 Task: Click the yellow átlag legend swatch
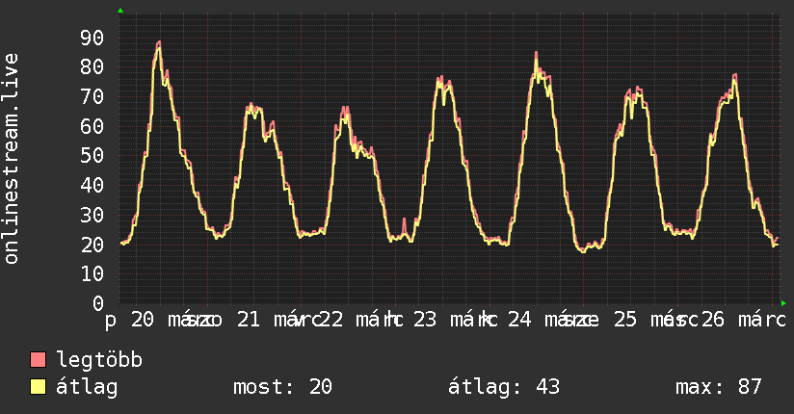click(x=38, y=387)
